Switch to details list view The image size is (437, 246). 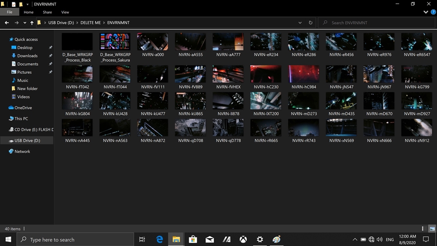point(424,228)
